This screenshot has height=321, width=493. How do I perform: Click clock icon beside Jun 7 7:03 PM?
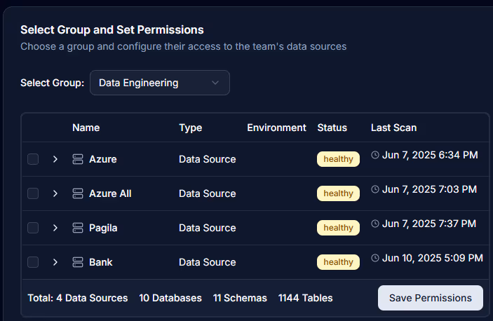pyautogui.click(x=374, y=189)
